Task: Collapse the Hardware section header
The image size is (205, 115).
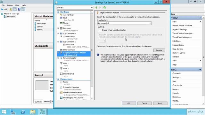Action: 58,12
